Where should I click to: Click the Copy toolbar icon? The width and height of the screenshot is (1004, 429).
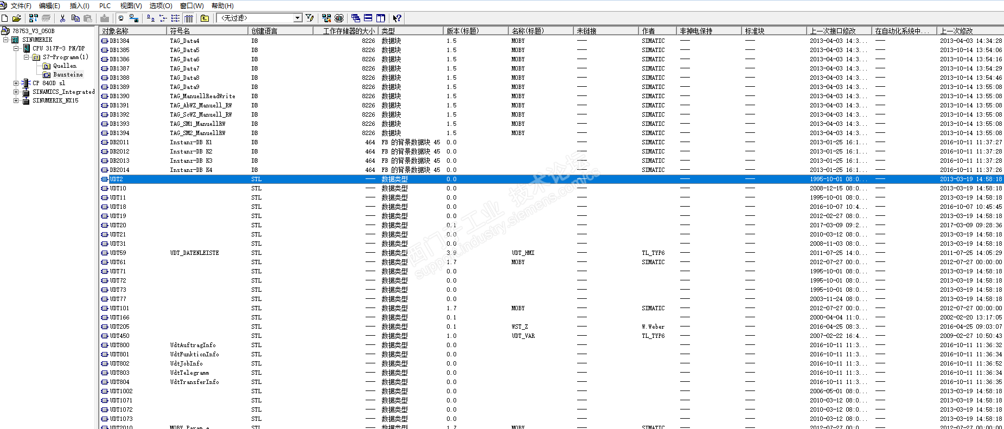[x=75, y=18]
